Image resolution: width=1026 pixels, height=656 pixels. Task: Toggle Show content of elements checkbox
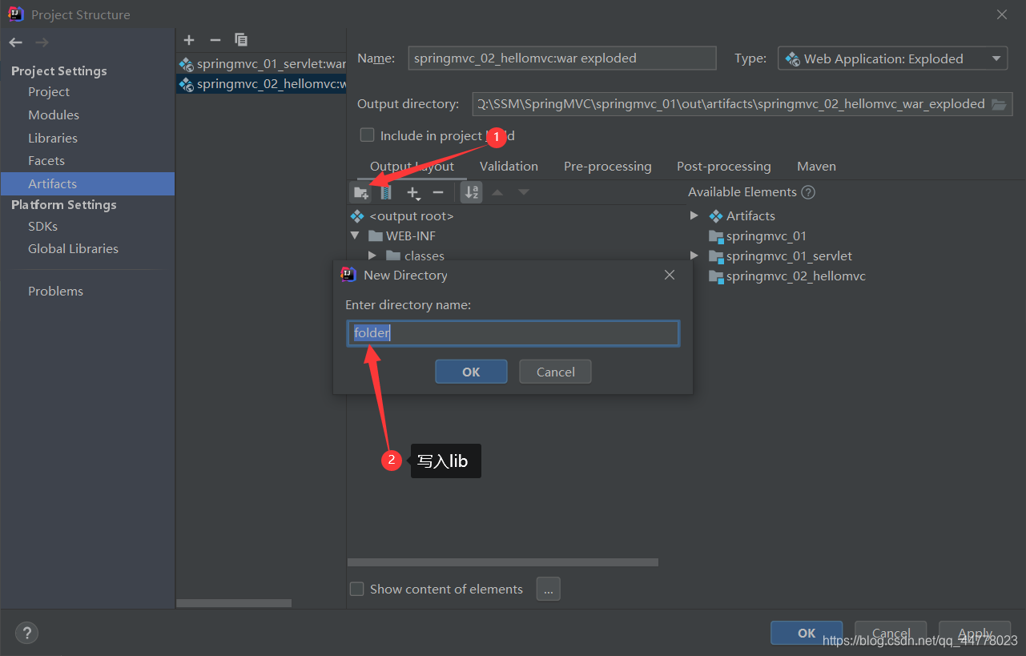[357, 589]
